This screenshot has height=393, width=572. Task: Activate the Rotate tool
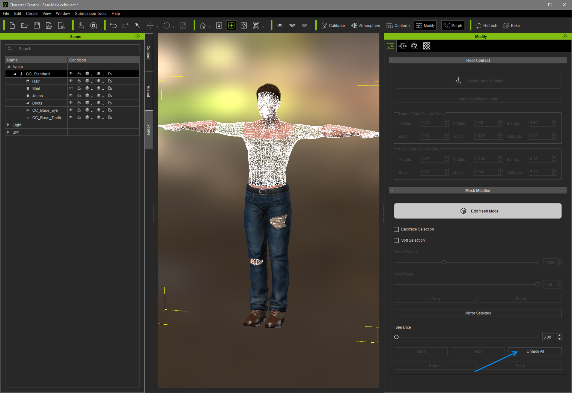point(166,25)
